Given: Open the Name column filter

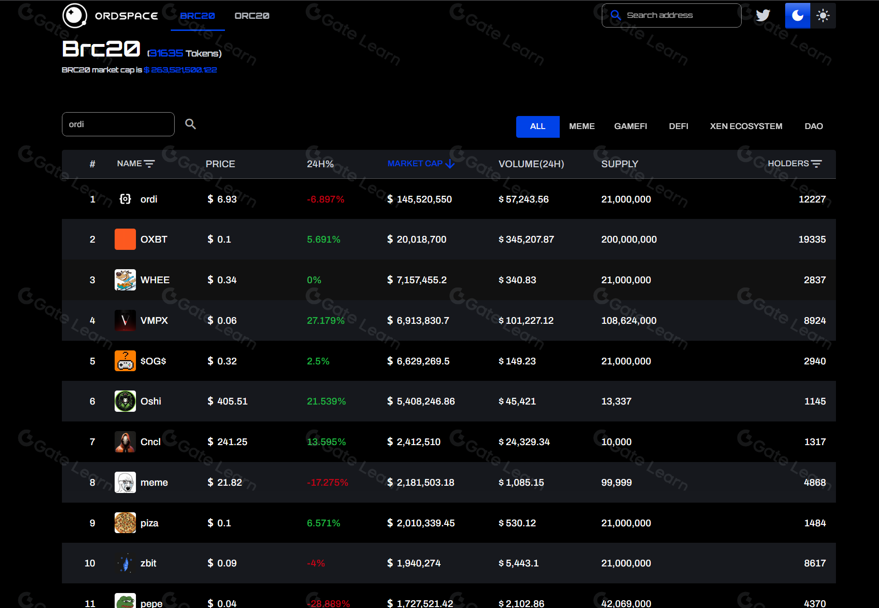Looking at the screenshot, I should (x=149, y=164).
